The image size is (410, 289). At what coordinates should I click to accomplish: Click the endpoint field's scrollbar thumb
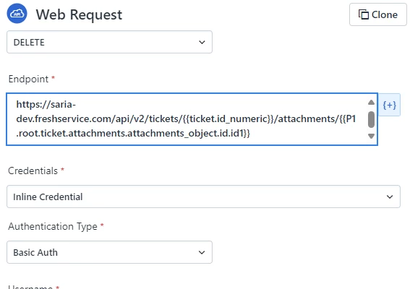click(x=371, y=119)
